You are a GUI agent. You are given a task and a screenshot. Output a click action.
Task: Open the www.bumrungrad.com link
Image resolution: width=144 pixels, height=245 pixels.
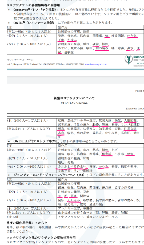point(96,64)
